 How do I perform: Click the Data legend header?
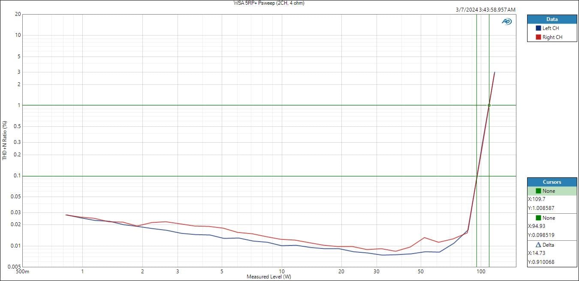pyautogui.click(x=552, y=19)
